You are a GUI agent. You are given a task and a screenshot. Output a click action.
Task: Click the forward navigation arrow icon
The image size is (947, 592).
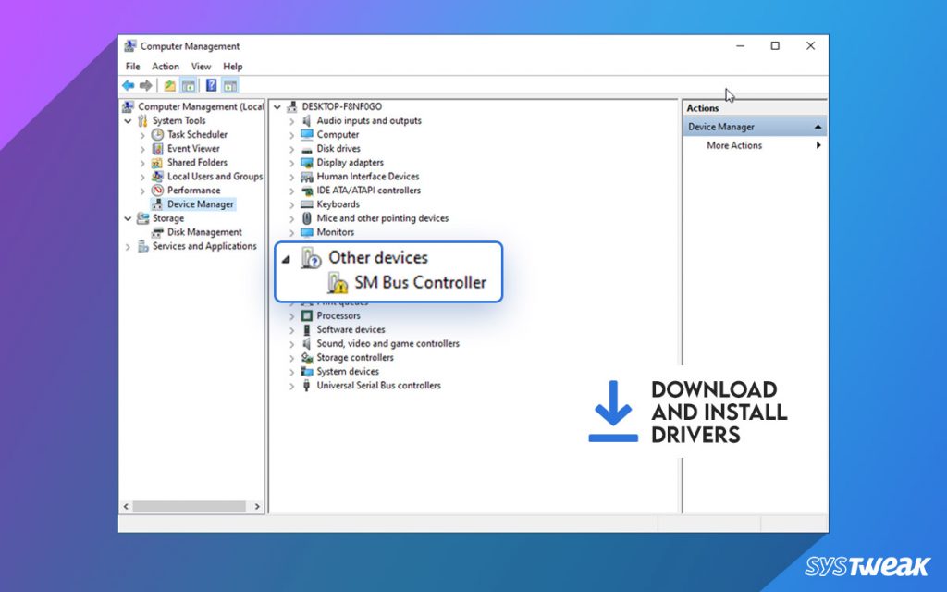click(145, 85)
